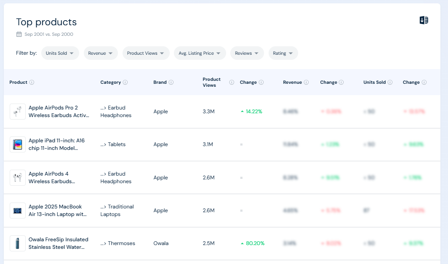Click the Apple iPad 11-inch thumbnail
448x264 pixels.
[x=17, y=144]
